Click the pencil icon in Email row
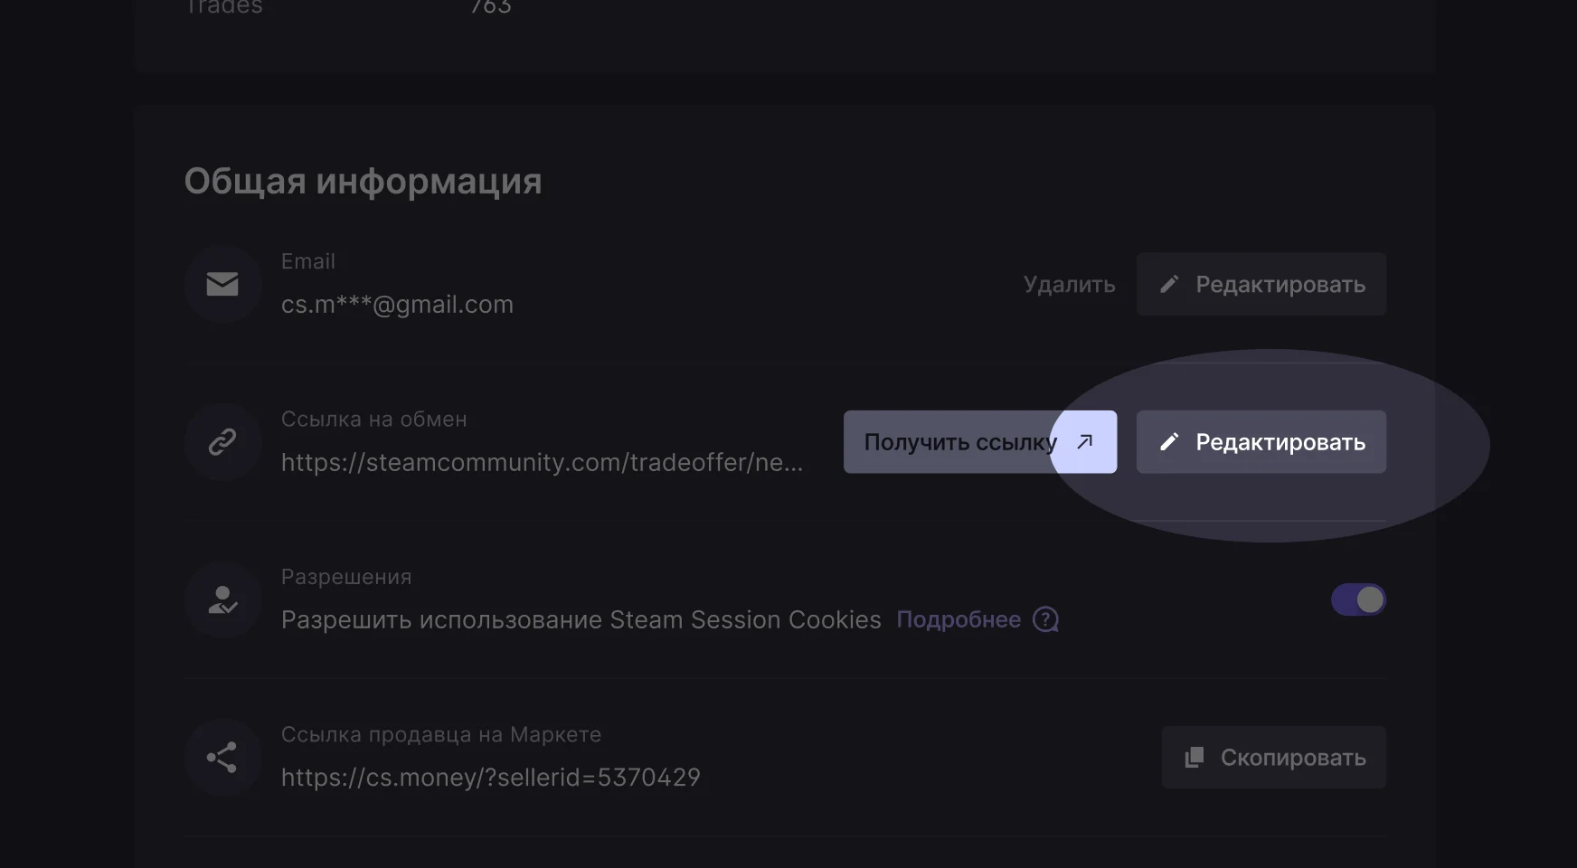This screenshot has width=1577, height=868. pos(1169,284)
